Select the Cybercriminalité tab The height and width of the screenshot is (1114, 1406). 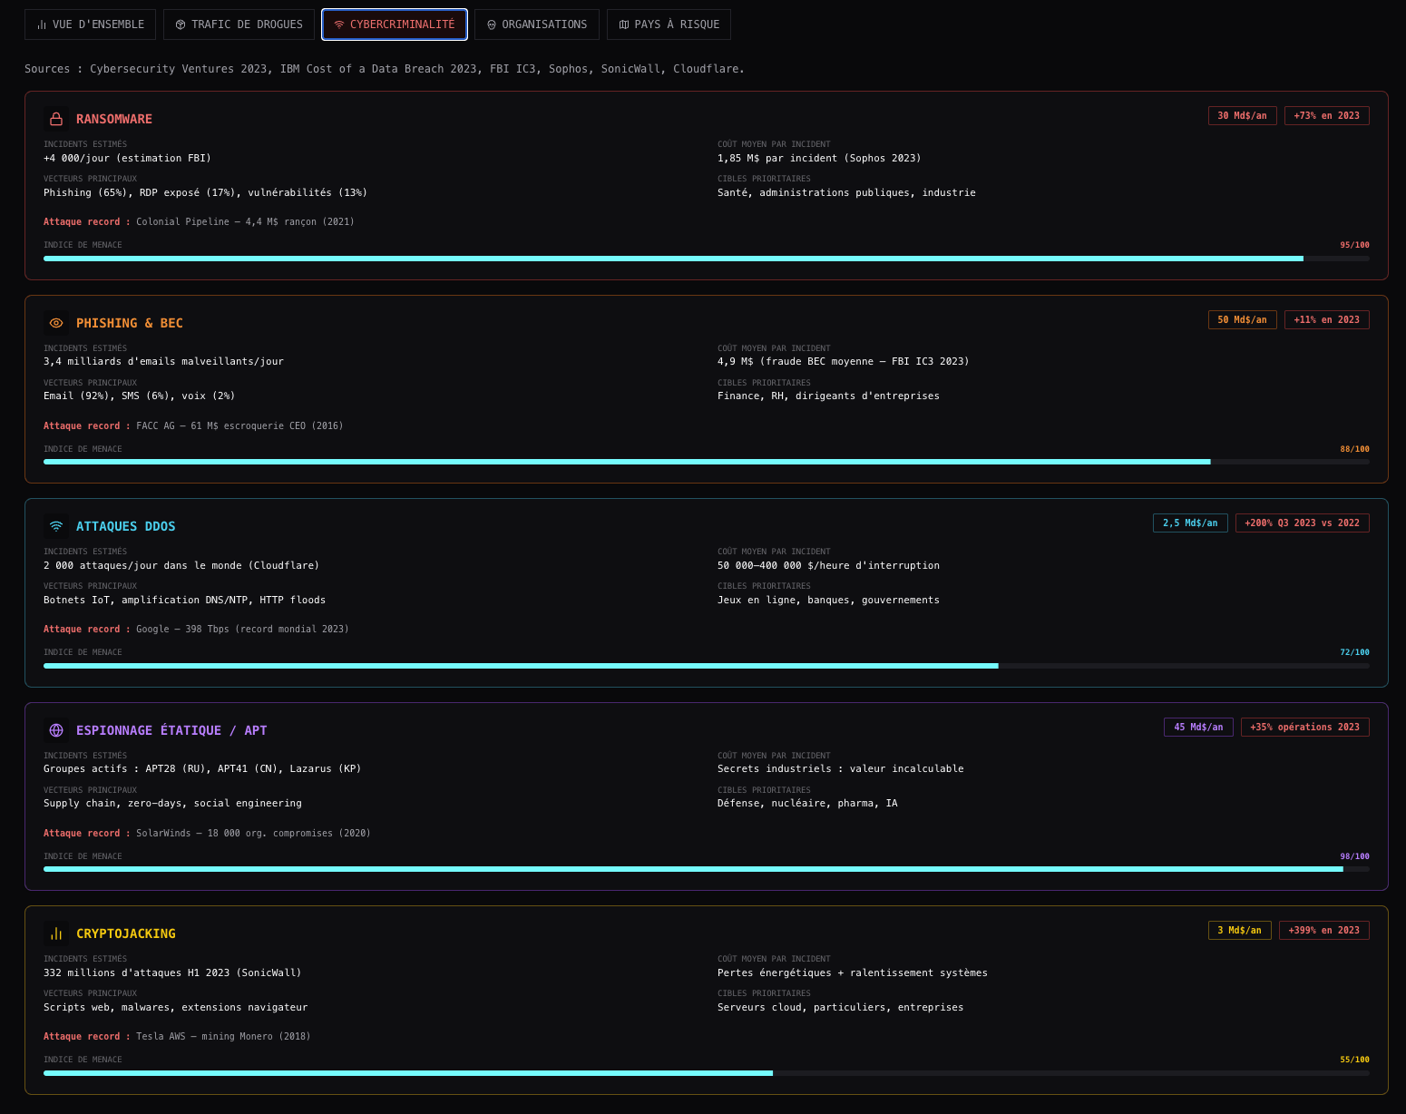395,24
